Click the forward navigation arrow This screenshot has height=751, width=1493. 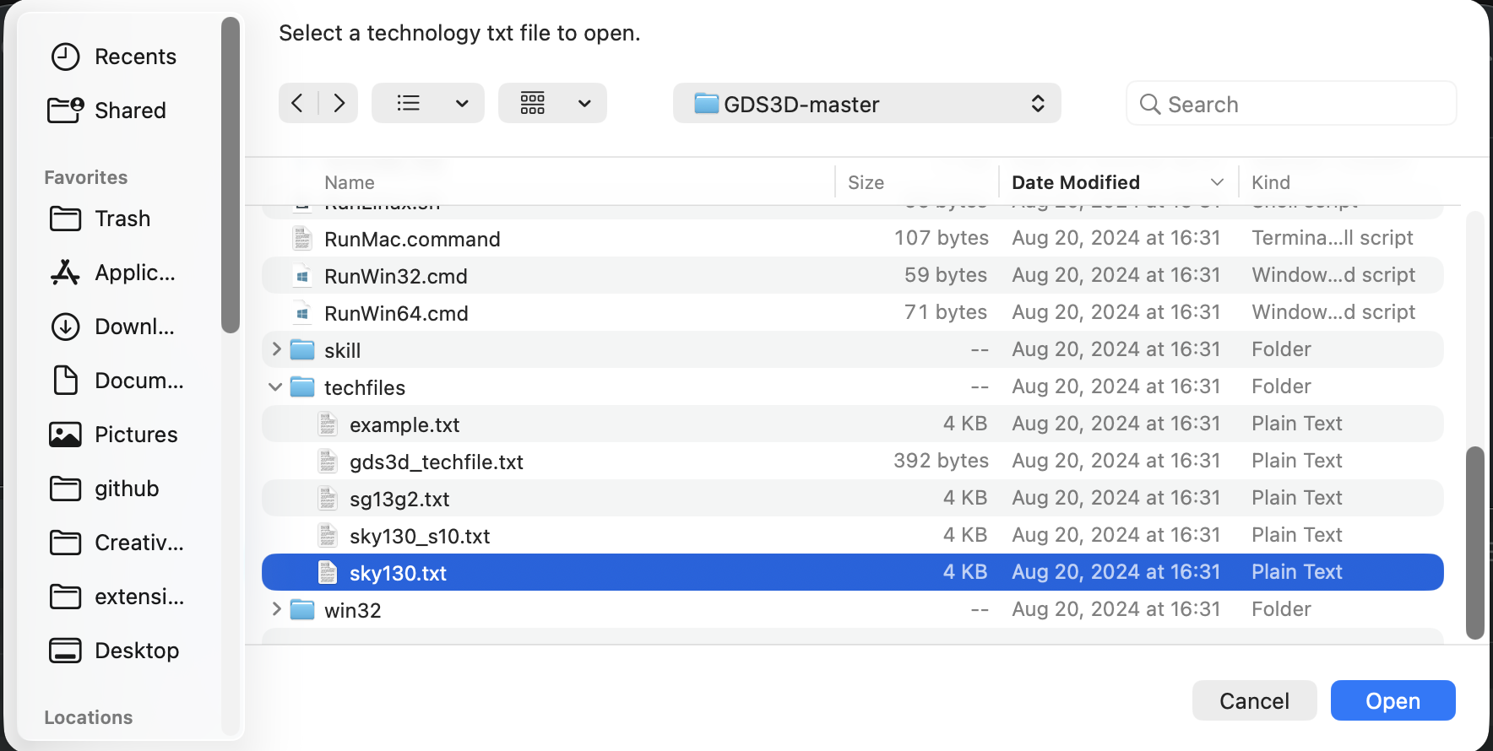339,103
